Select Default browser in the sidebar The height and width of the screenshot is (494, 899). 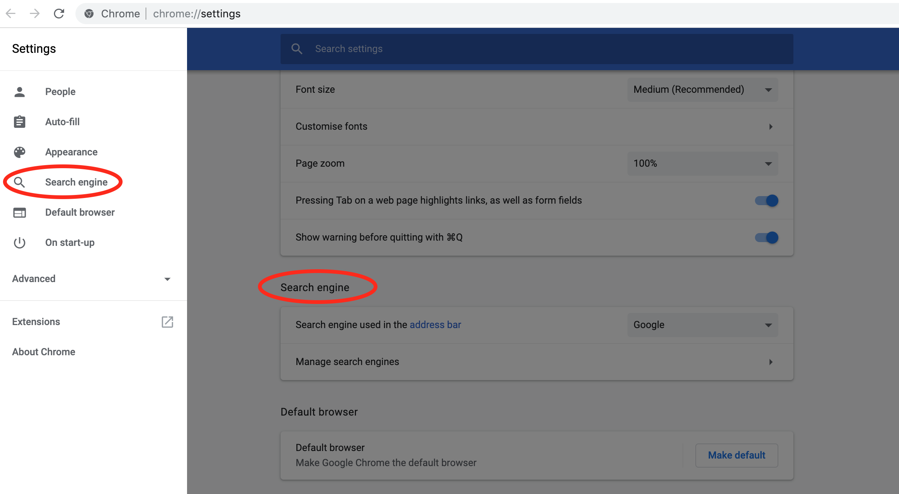[80, 212]
